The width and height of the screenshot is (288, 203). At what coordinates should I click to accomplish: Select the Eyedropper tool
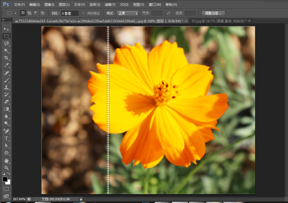(x=6, y=65)
